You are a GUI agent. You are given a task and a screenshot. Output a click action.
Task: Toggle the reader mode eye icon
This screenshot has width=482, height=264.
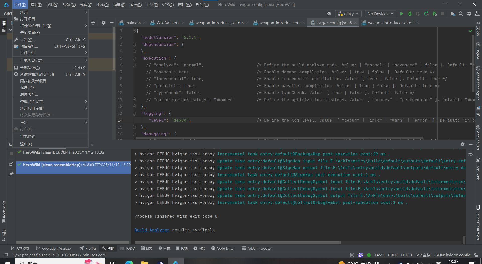478,23
